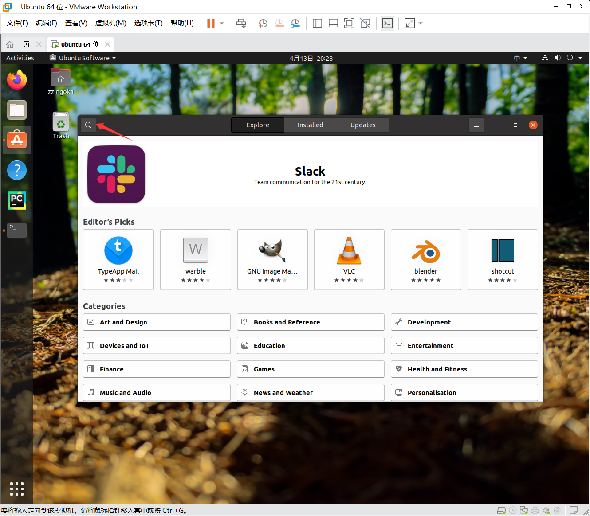590x516 pixels.
Task: Expand the system menu arrow in top bar
Action: click(580, 58)
